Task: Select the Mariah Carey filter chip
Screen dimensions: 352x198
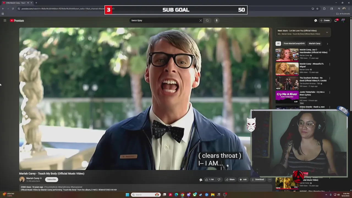Action: [315, 43]
